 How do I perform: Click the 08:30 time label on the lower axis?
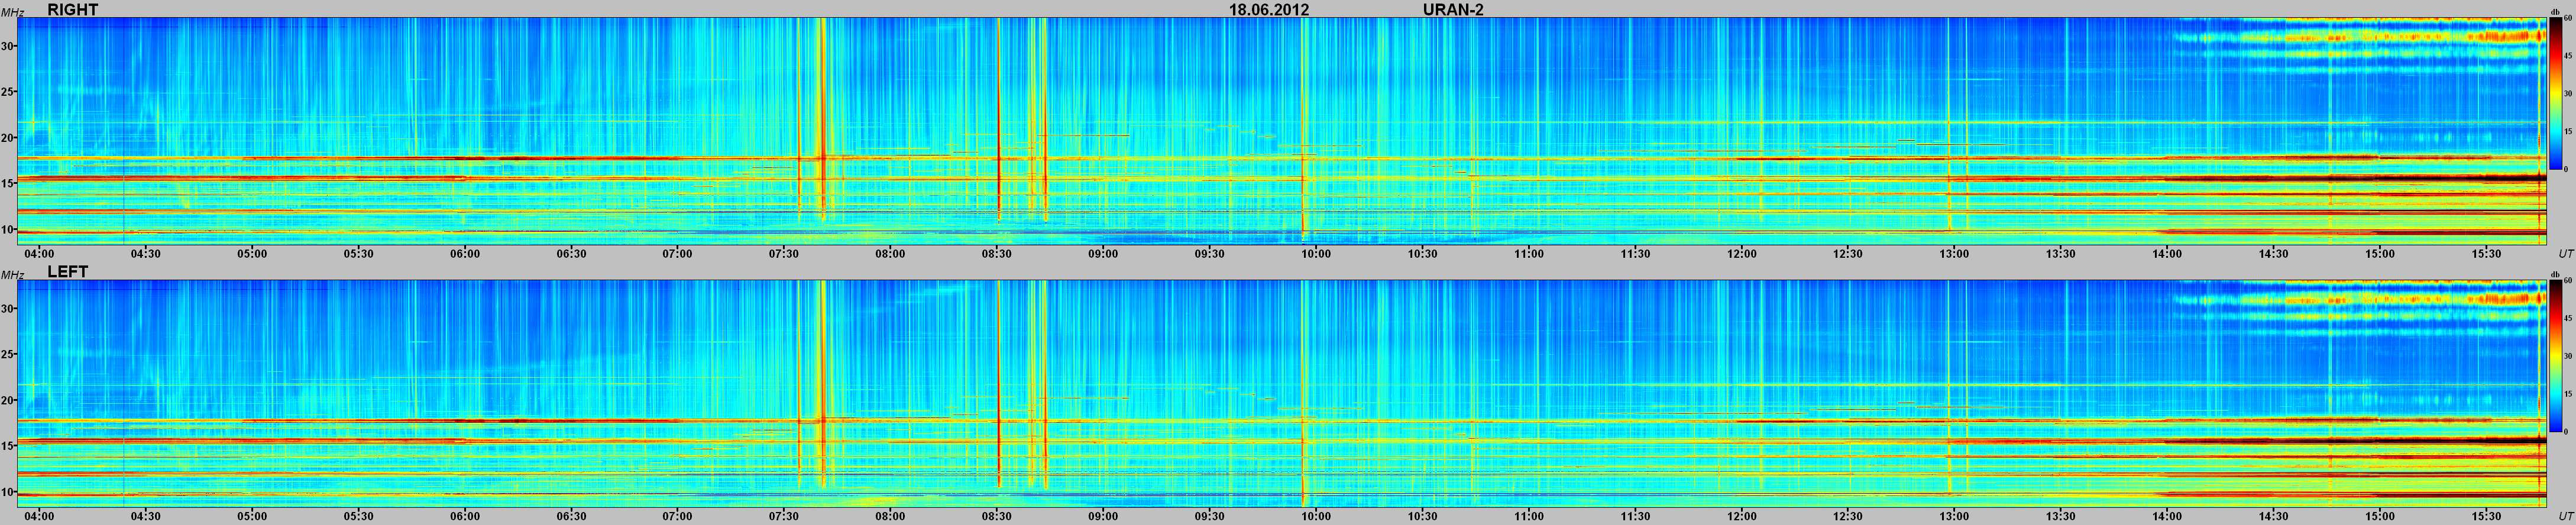tap(996, 517)
